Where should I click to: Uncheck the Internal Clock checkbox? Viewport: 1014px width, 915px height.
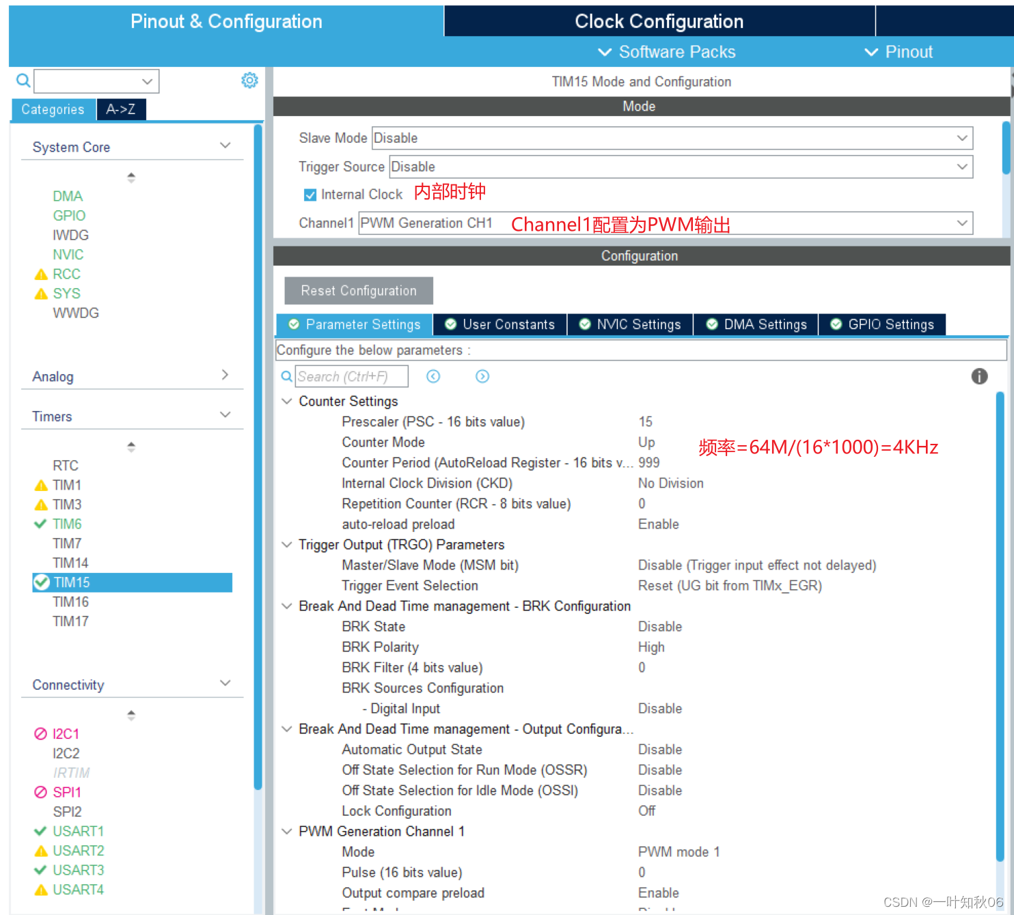click(x=310, y=195)
